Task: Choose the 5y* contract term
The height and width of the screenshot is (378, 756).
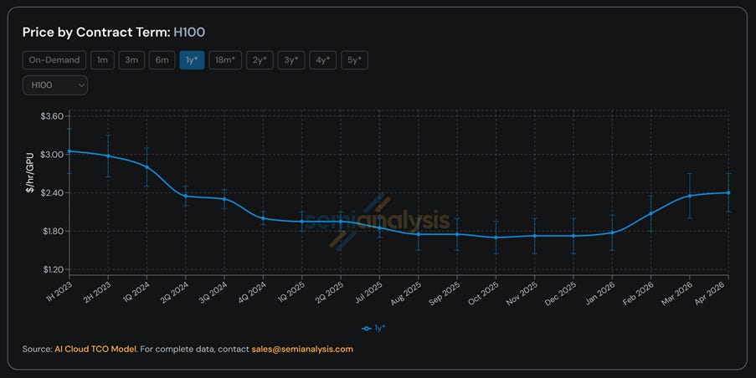Action: click(x=354, y=60)
